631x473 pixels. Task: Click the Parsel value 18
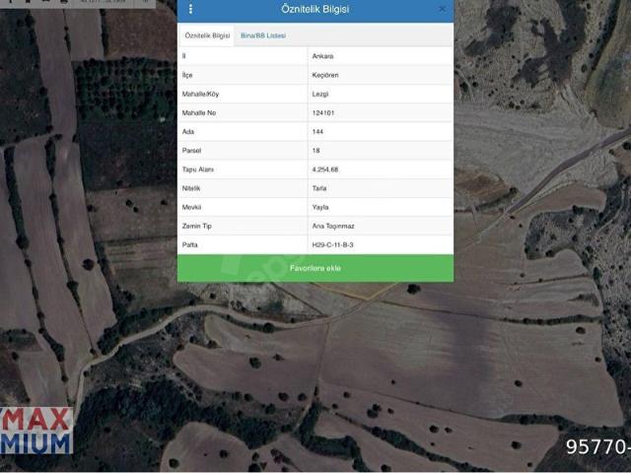click(315, 150)
